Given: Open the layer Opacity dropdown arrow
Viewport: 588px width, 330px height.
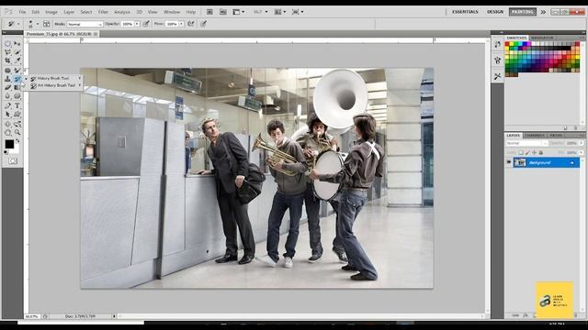Looking at the screenshot, I should coord(582,143).
